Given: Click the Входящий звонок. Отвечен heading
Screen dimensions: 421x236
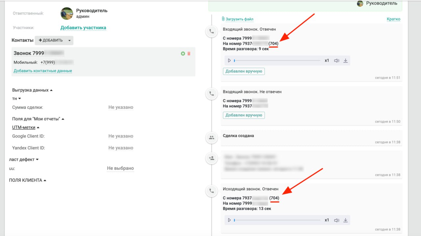Looking at the screenshot, I should tap(249, 29).
